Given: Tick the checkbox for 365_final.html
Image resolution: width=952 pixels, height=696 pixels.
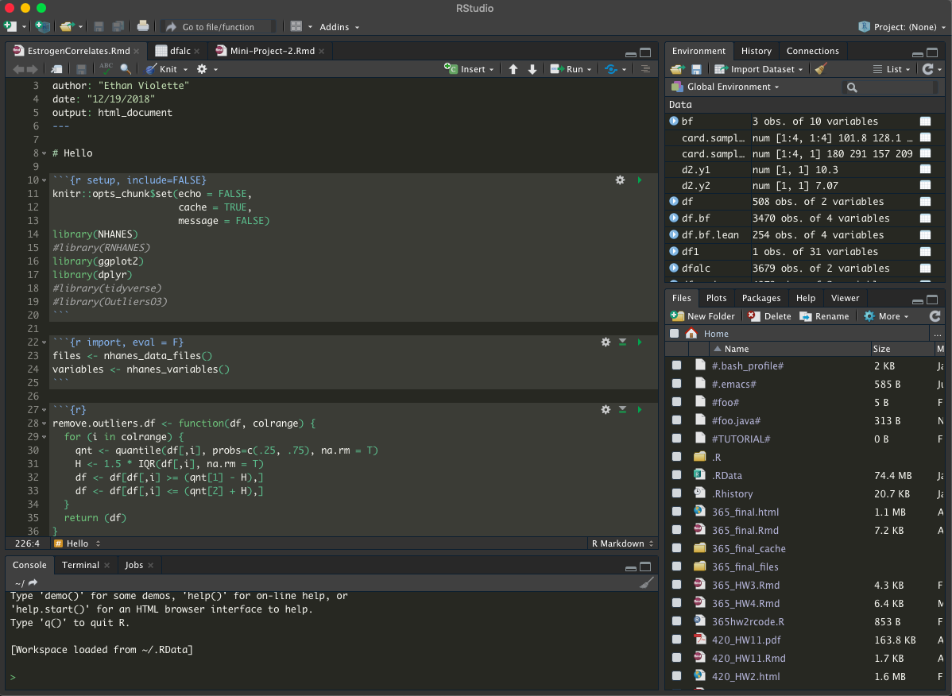Looking at the screenshot, I should (x=676, y=512).
